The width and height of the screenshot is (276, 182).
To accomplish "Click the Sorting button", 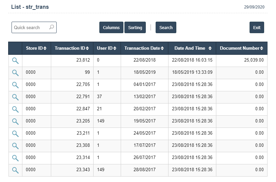I will pos(135,28).
